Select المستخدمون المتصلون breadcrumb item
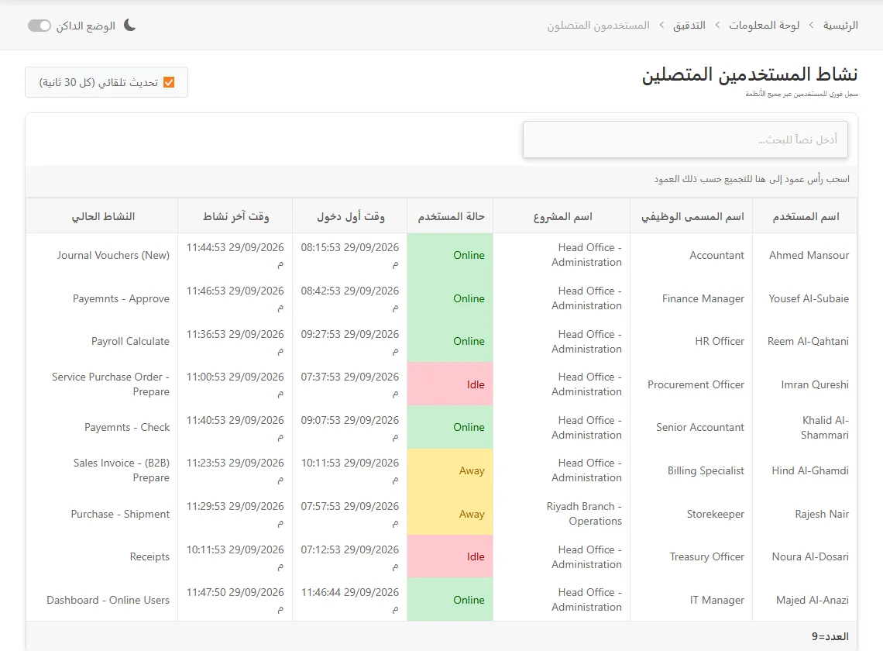The height and width of the screenshot is (651, 883). pos(598,26)
